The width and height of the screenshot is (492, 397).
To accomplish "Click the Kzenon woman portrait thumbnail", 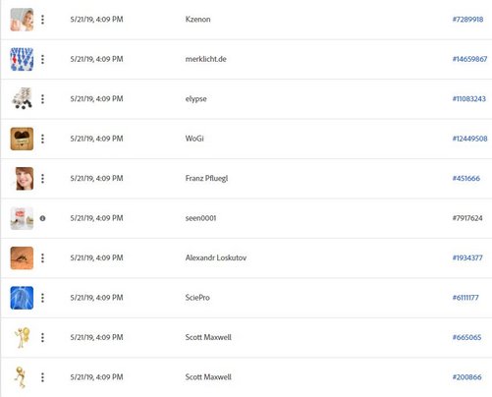I will tap(22, 20).
